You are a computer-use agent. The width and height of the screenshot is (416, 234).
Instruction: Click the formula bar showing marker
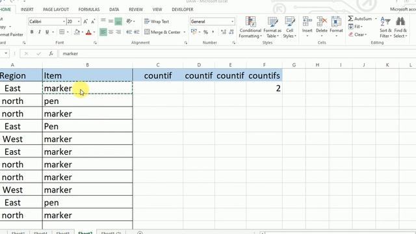[237, 53]
